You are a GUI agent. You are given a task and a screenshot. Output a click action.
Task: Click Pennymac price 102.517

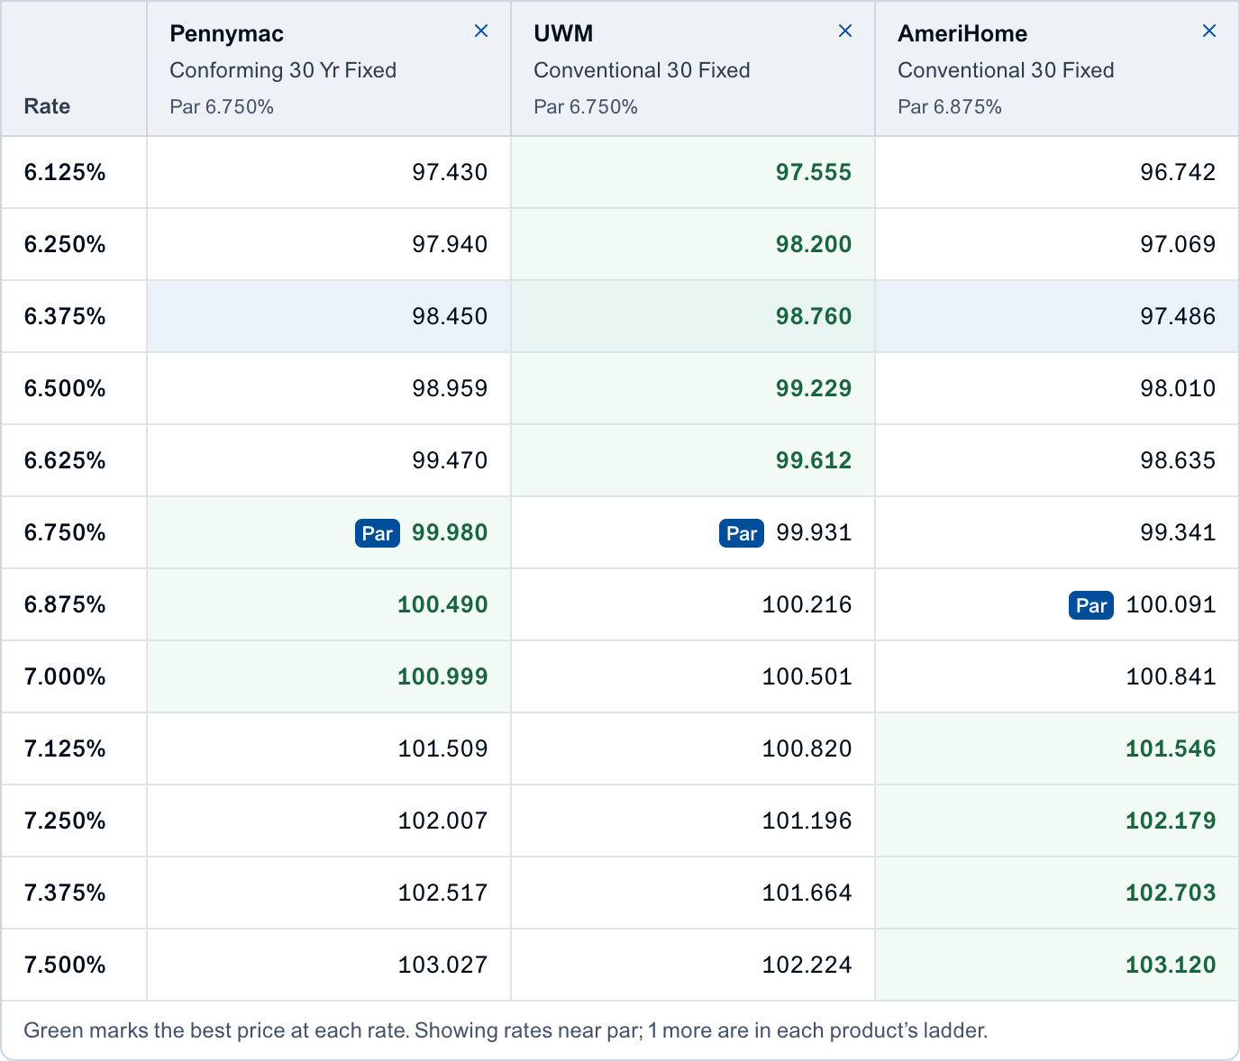[442, 893]
